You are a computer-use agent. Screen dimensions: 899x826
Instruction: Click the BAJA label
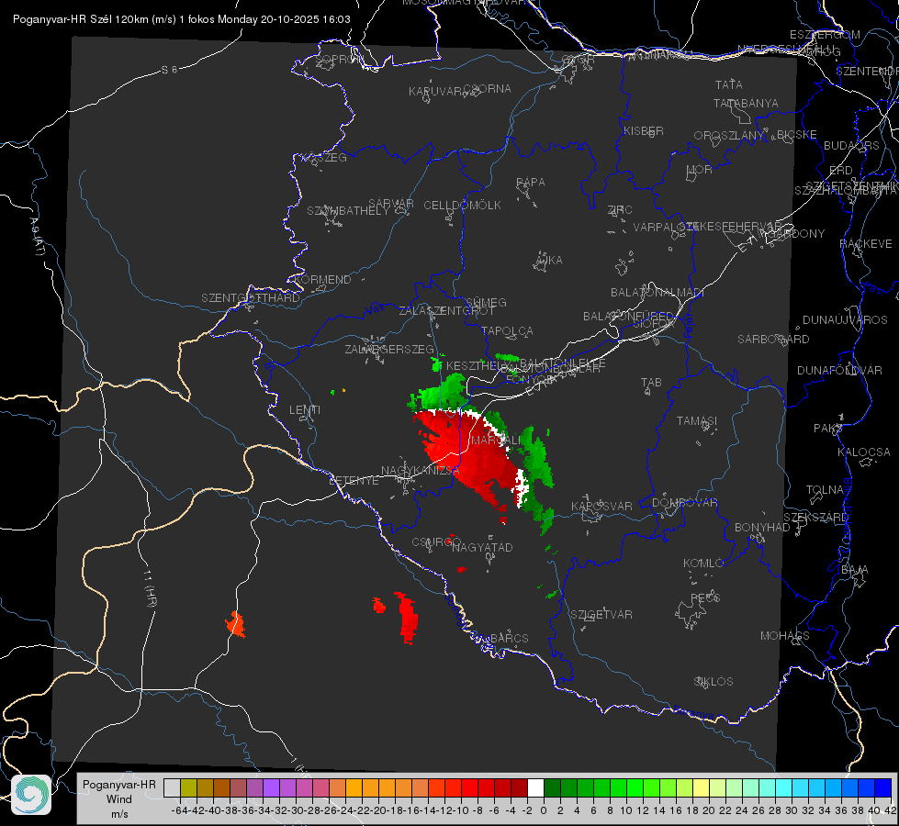pyautogui.click(x=855, y=570)
